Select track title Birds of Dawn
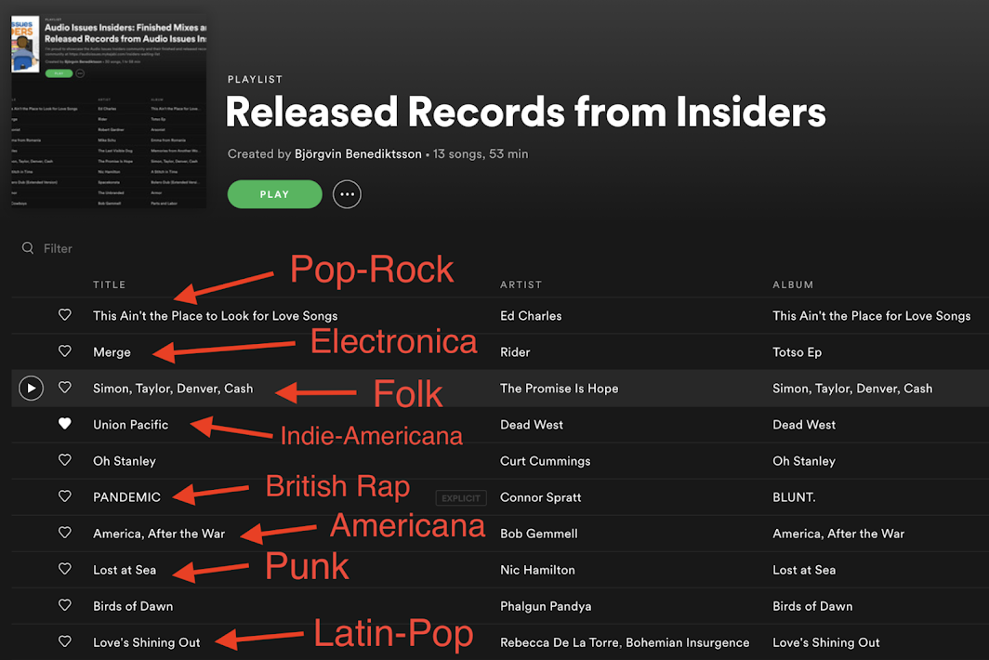989x660 pixels. coord(133,606)
